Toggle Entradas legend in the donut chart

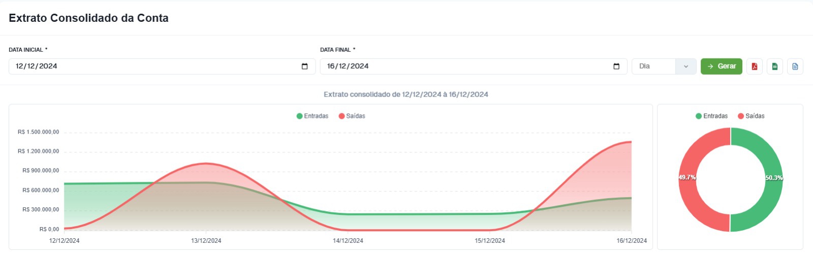[711, 116]
